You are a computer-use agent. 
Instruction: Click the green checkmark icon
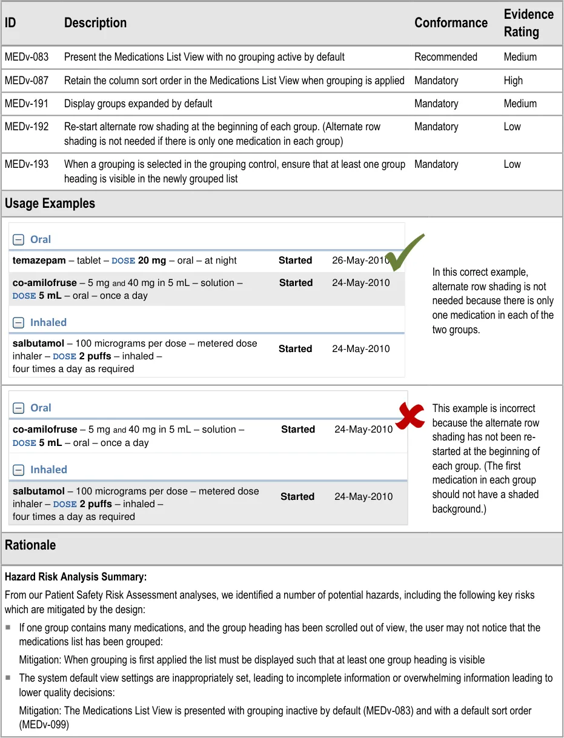[x=405, y=253]
